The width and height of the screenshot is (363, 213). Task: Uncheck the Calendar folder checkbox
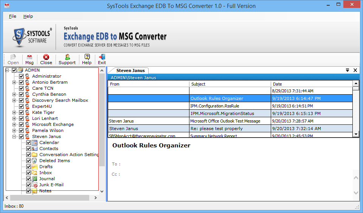pyautogui.click(x=28, y=143)
